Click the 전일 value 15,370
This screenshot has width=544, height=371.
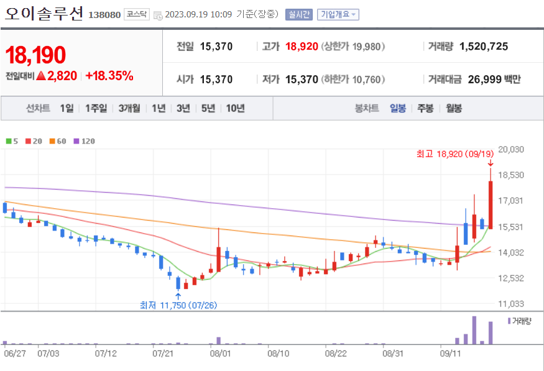216,47
